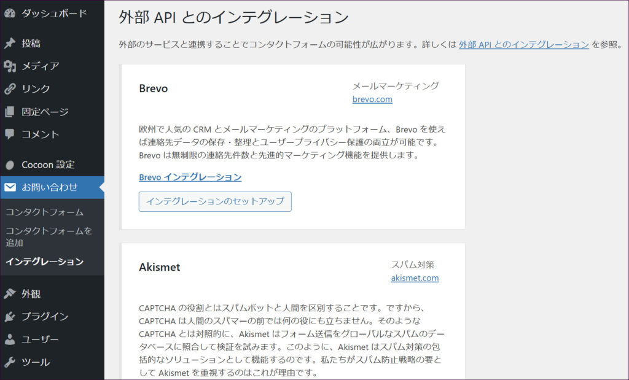
Task: Click the Dashboard gauge icon
Action: (x=10, y=14)
